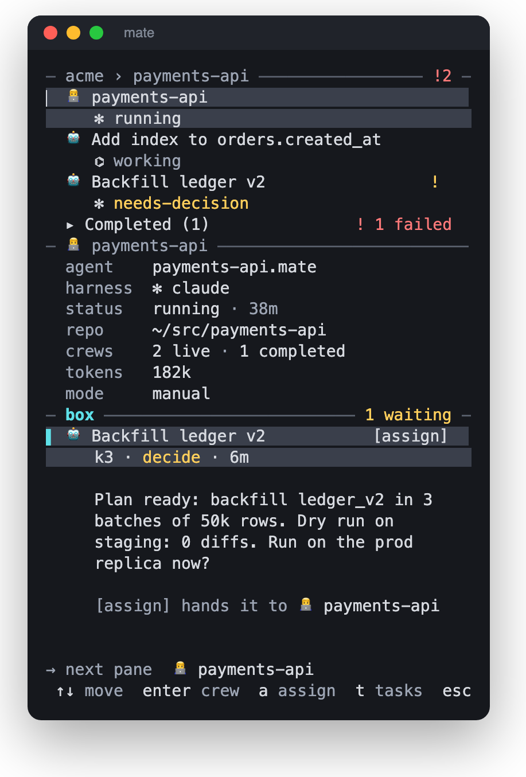Click the 'a assign' footer shortcut
Image resolution: width=526 pixels, height=777 pixels.
[297, 691]
